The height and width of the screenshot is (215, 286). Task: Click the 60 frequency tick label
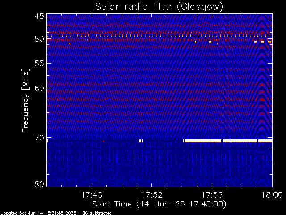(x=39, y=88)
